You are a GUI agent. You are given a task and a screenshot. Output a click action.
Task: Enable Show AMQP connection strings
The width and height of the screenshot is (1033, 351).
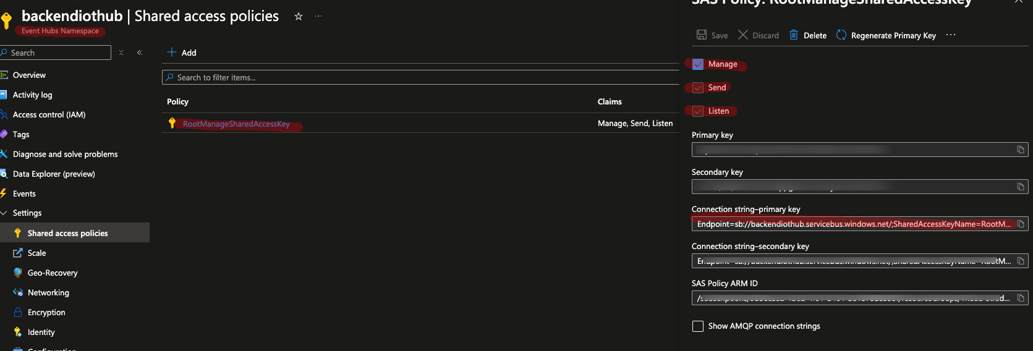tap(698, 326)
